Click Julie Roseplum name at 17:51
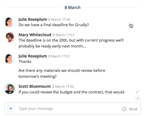The image size is (145, 117). pos(33,56)
